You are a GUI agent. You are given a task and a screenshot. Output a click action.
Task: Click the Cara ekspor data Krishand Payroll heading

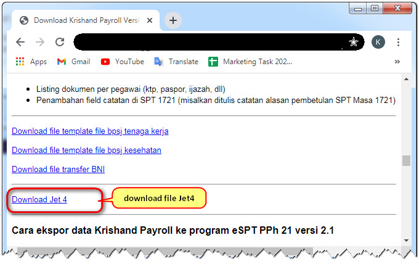173,230
